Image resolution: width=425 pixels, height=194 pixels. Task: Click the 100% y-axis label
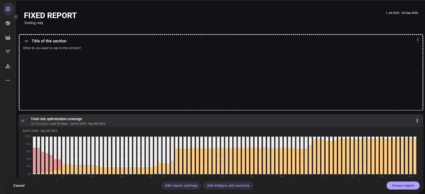(x=28, y=136)
